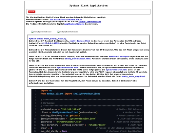Click the # Variablen comment in the code

48,103
